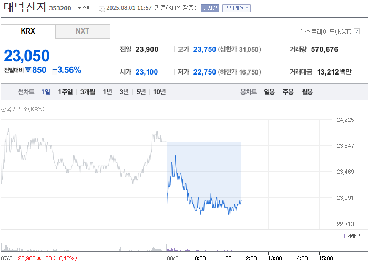This screenshot has width=368, height=265.
Task: Select the 5년 line chart period
Action: click(x=141, y=92)
